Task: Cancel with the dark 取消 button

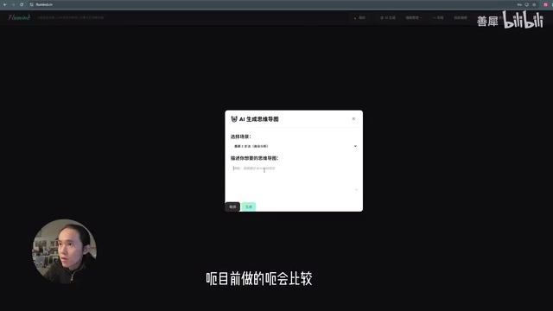Action: 232,206
